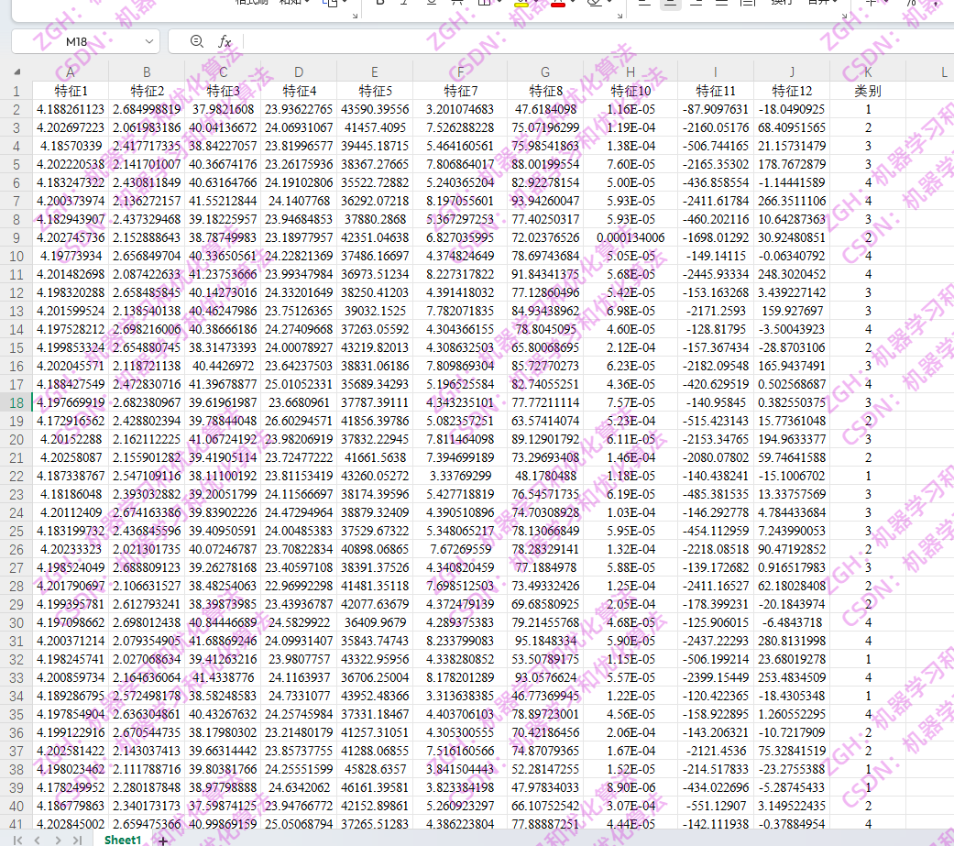Click cell with value 43590.39556
The width and height of the screenshot is (954, 846).
pos(375,109)
